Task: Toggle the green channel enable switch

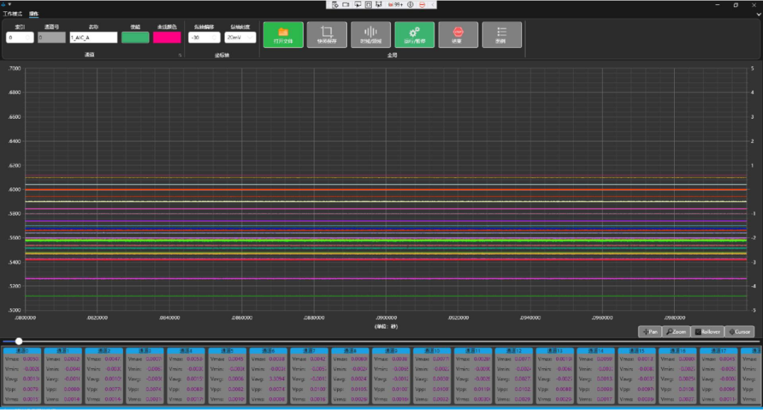Action: click(x=135, y=37)
